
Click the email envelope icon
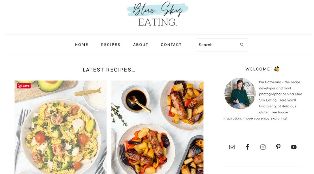pyautogui.click(x=232, y=147)
